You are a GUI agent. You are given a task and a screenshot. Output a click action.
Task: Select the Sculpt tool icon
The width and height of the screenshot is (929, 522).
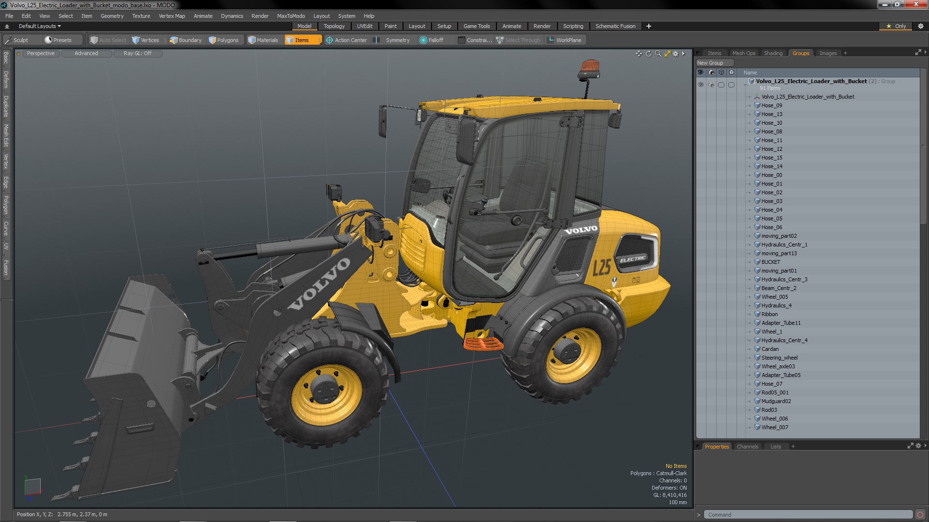click(x=8, y=40)
